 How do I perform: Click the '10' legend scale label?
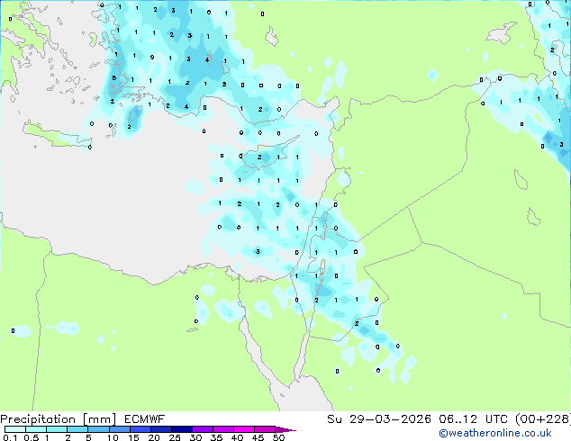(113, 437)
